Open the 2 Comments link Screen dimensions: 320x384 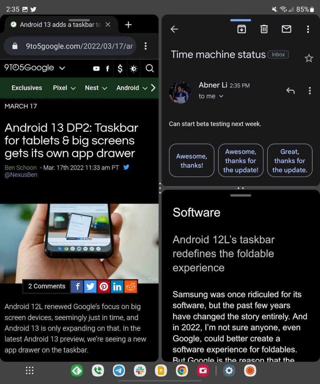pos(47,286)
